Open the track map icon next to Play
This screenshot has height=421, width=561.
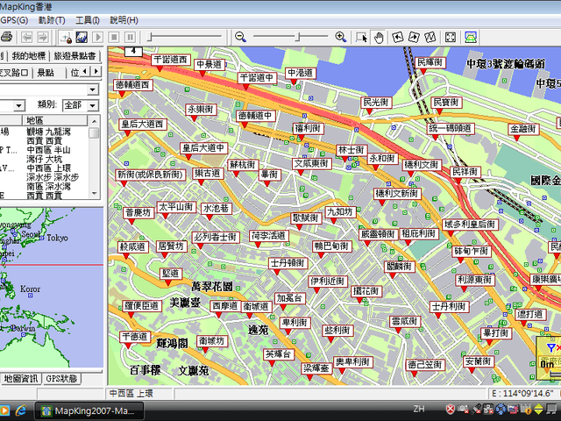click(82, 37)
